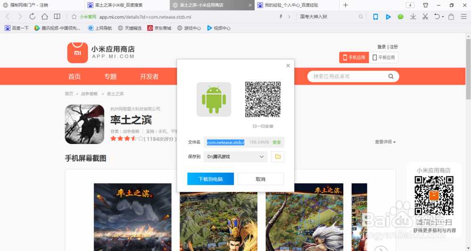The width and height of the screenshot is (471, 251).
Task: Click the site search magnifier icon
Action: click(x=391, y=76)
